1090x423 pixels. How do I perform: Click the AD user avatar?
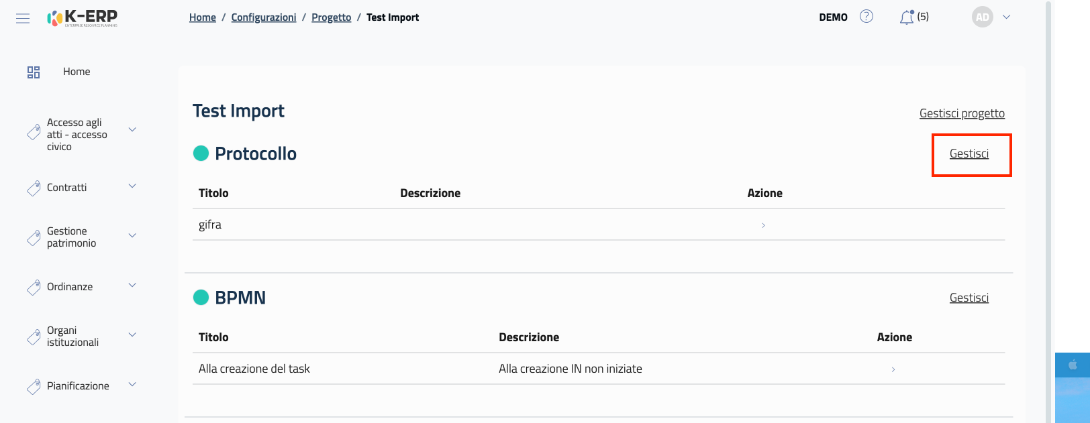(982, 17)
